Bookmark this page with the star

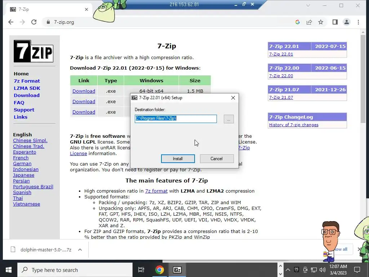320,22
